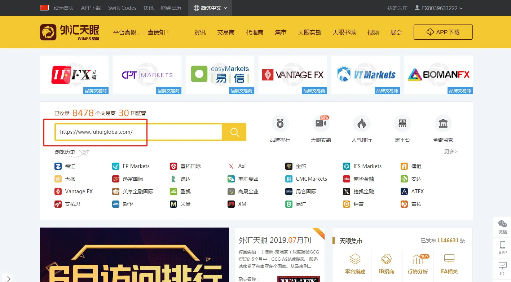Click the 钜富 broker icon

click(x=347, y=204)
